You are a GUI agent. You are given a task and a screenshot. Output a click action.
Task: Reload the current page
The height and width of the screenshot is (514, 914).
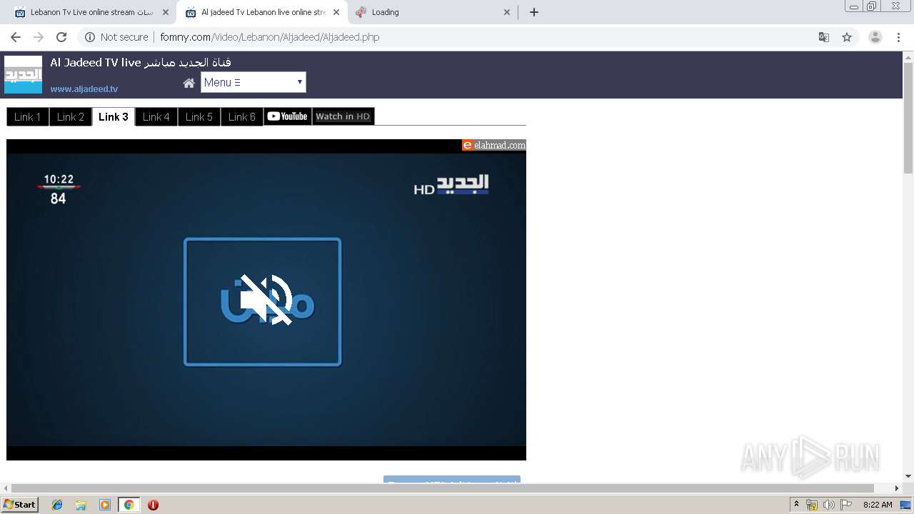click(x=61, y=37)
